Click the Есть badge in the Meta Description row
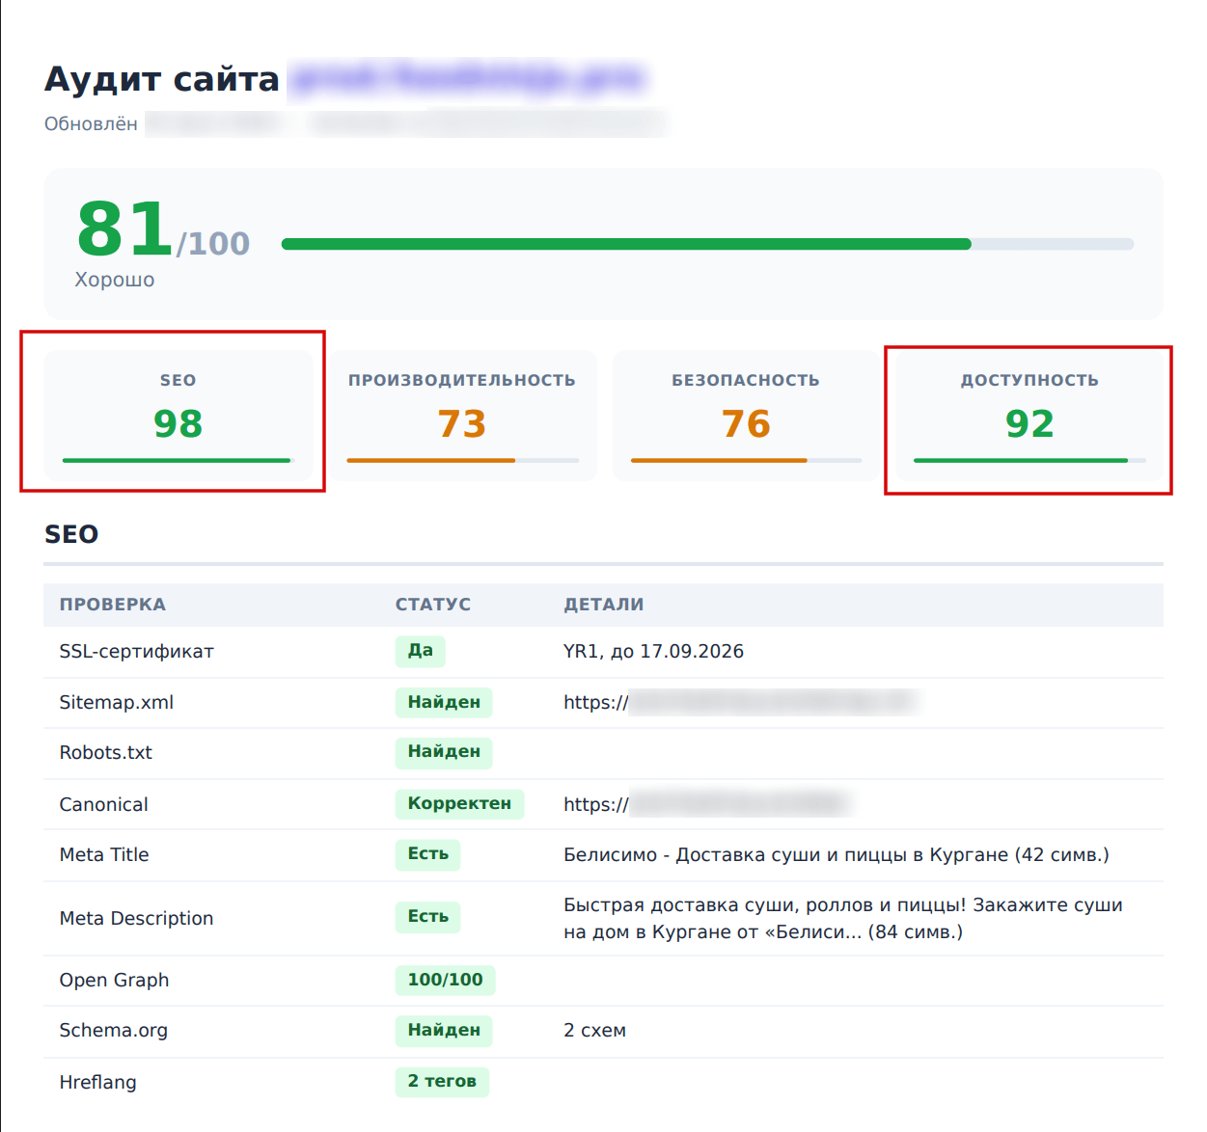The height and width of the screenshot is (1132, 1207). click(x=427, y=917)
